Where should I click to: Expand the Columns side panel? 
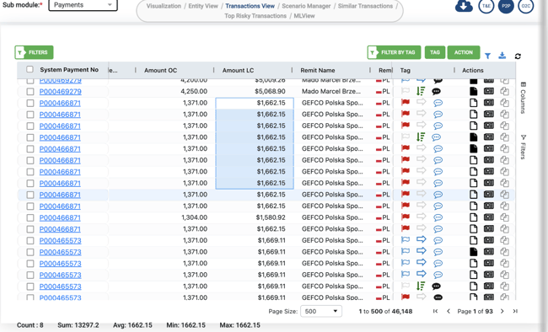523,98
